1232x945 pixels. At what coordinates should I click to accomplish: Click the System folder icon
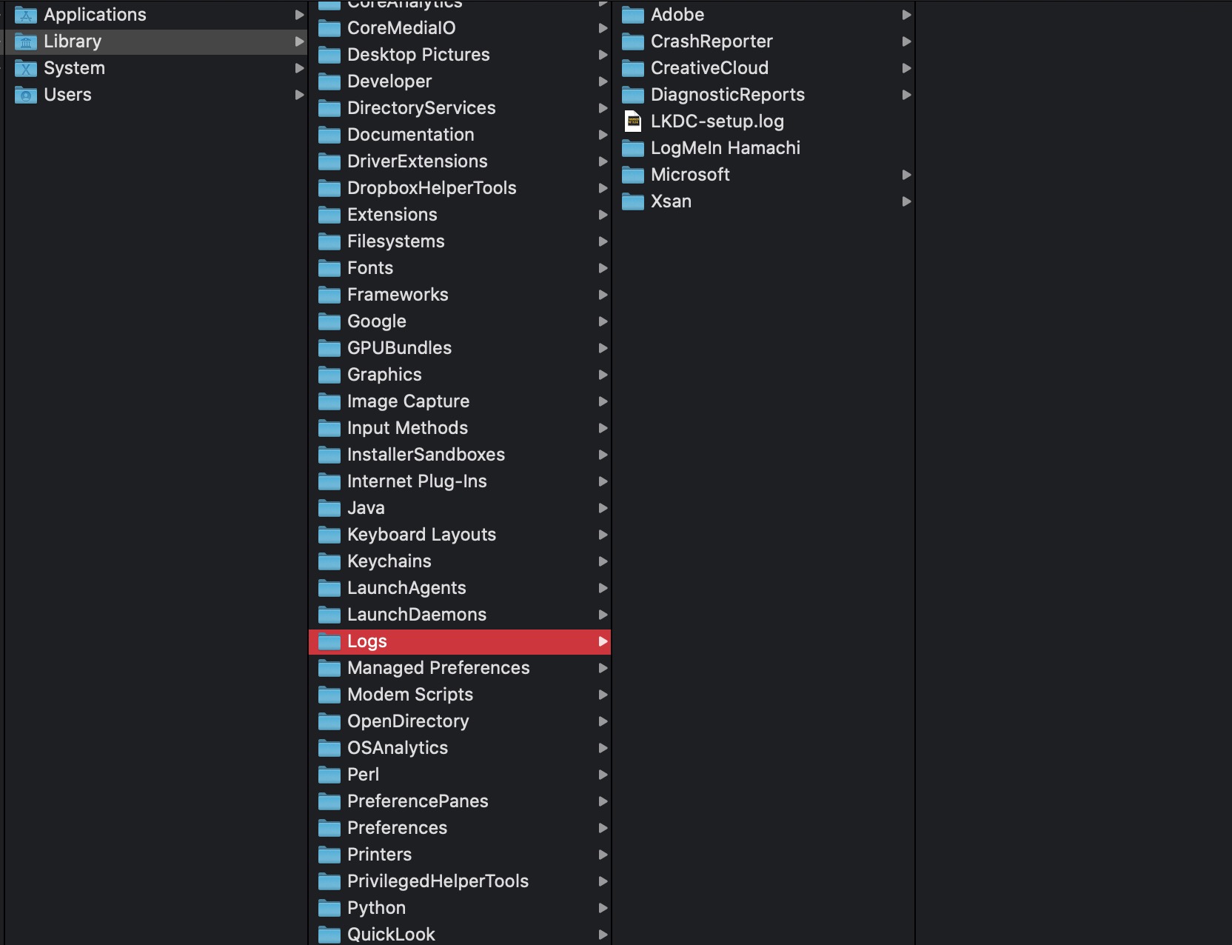click(x=25, y=68)
